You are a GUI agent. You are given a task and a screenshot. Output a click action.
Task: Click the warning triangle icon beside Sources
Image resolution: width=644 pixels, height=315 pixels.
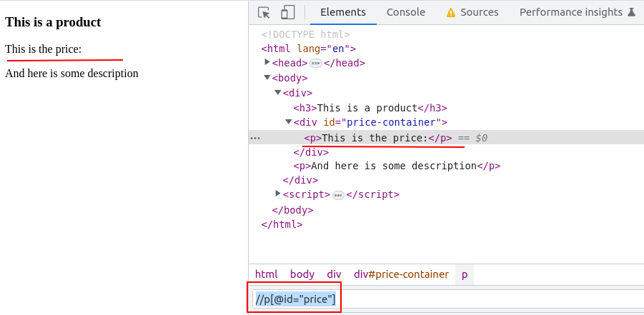[x=451, y=12]
